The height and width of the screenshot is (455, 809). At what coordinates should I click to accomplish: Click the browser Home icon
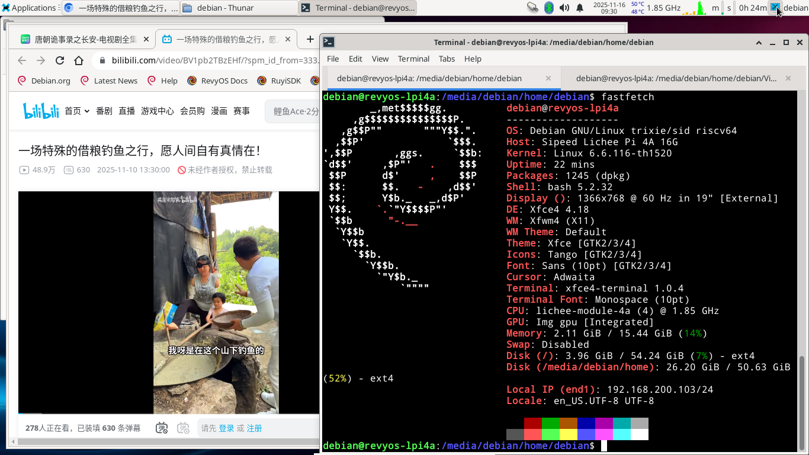point(79,60)
